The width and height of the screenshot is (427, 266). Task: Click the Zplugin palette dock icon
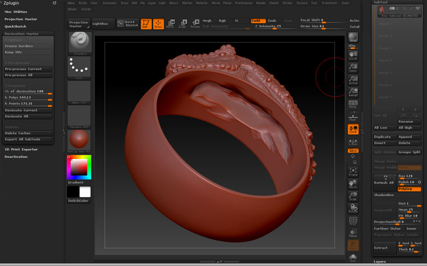(54, 3)
